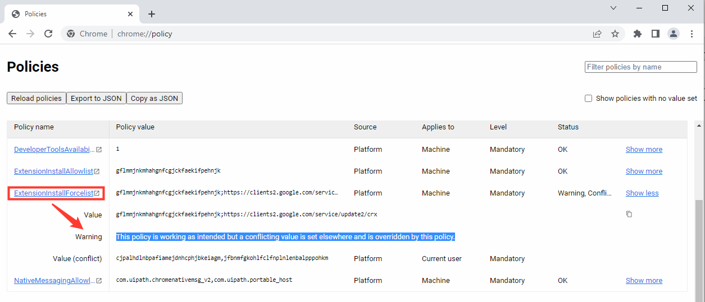
Task: Expand Show more for NativeMessagingAllowlist row
Action: [x=644, y=281]
